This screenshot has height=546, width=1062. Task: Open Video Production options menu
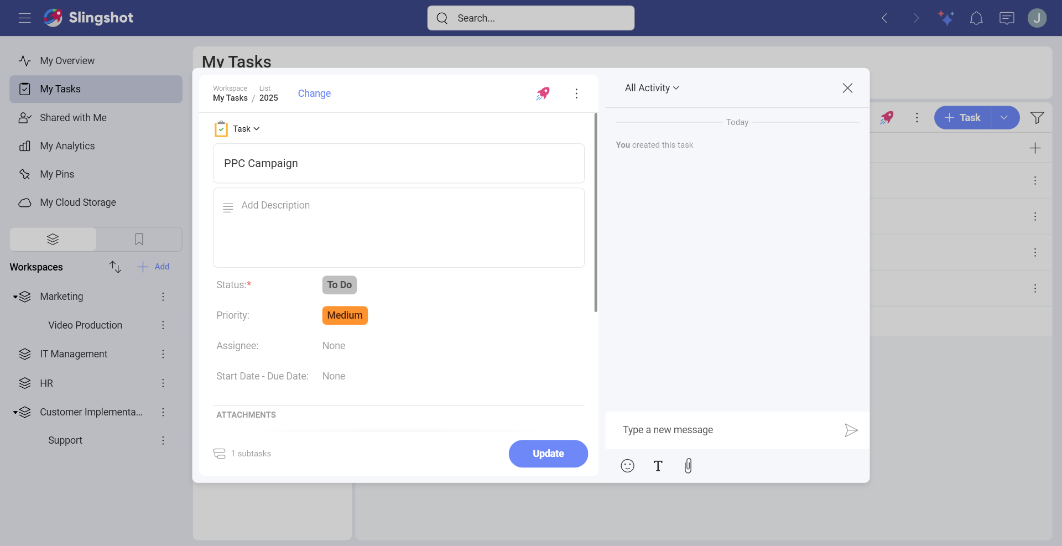(163, 325)
